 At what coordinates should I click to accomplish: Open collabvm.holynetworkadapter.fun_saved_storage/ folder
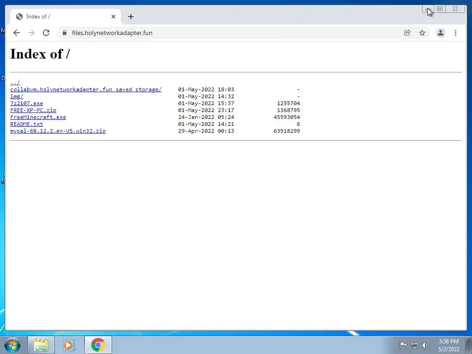[86, 89]
